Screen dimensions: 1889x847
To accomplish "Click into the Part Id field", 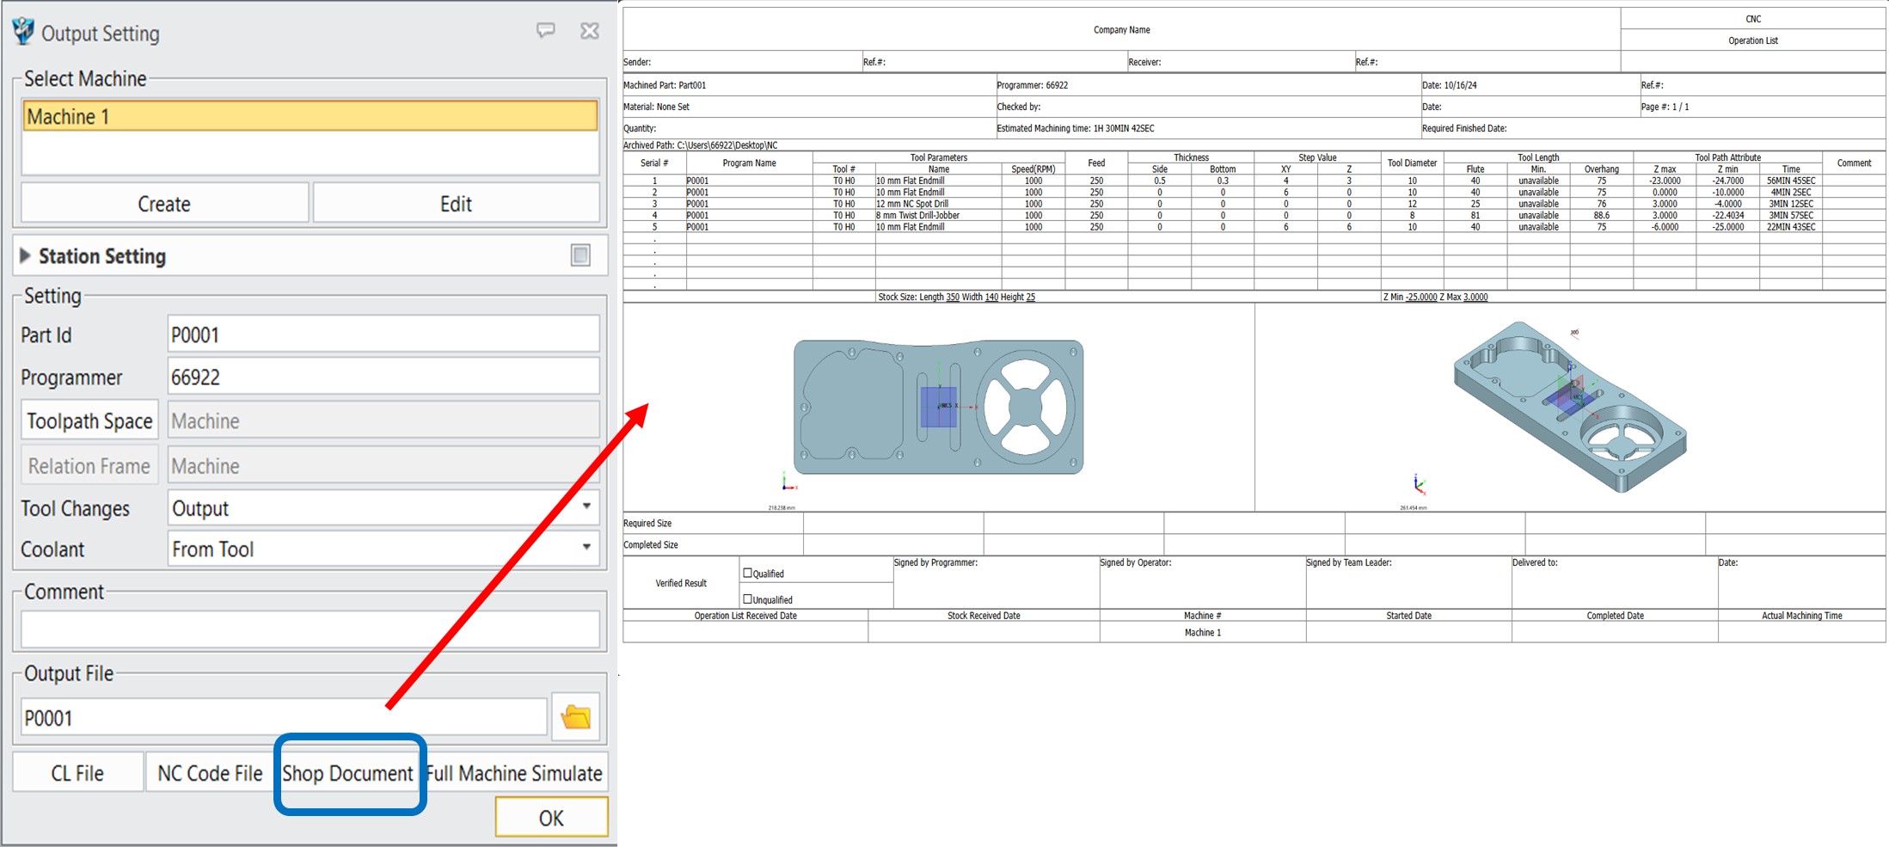I will click(383, 335).
